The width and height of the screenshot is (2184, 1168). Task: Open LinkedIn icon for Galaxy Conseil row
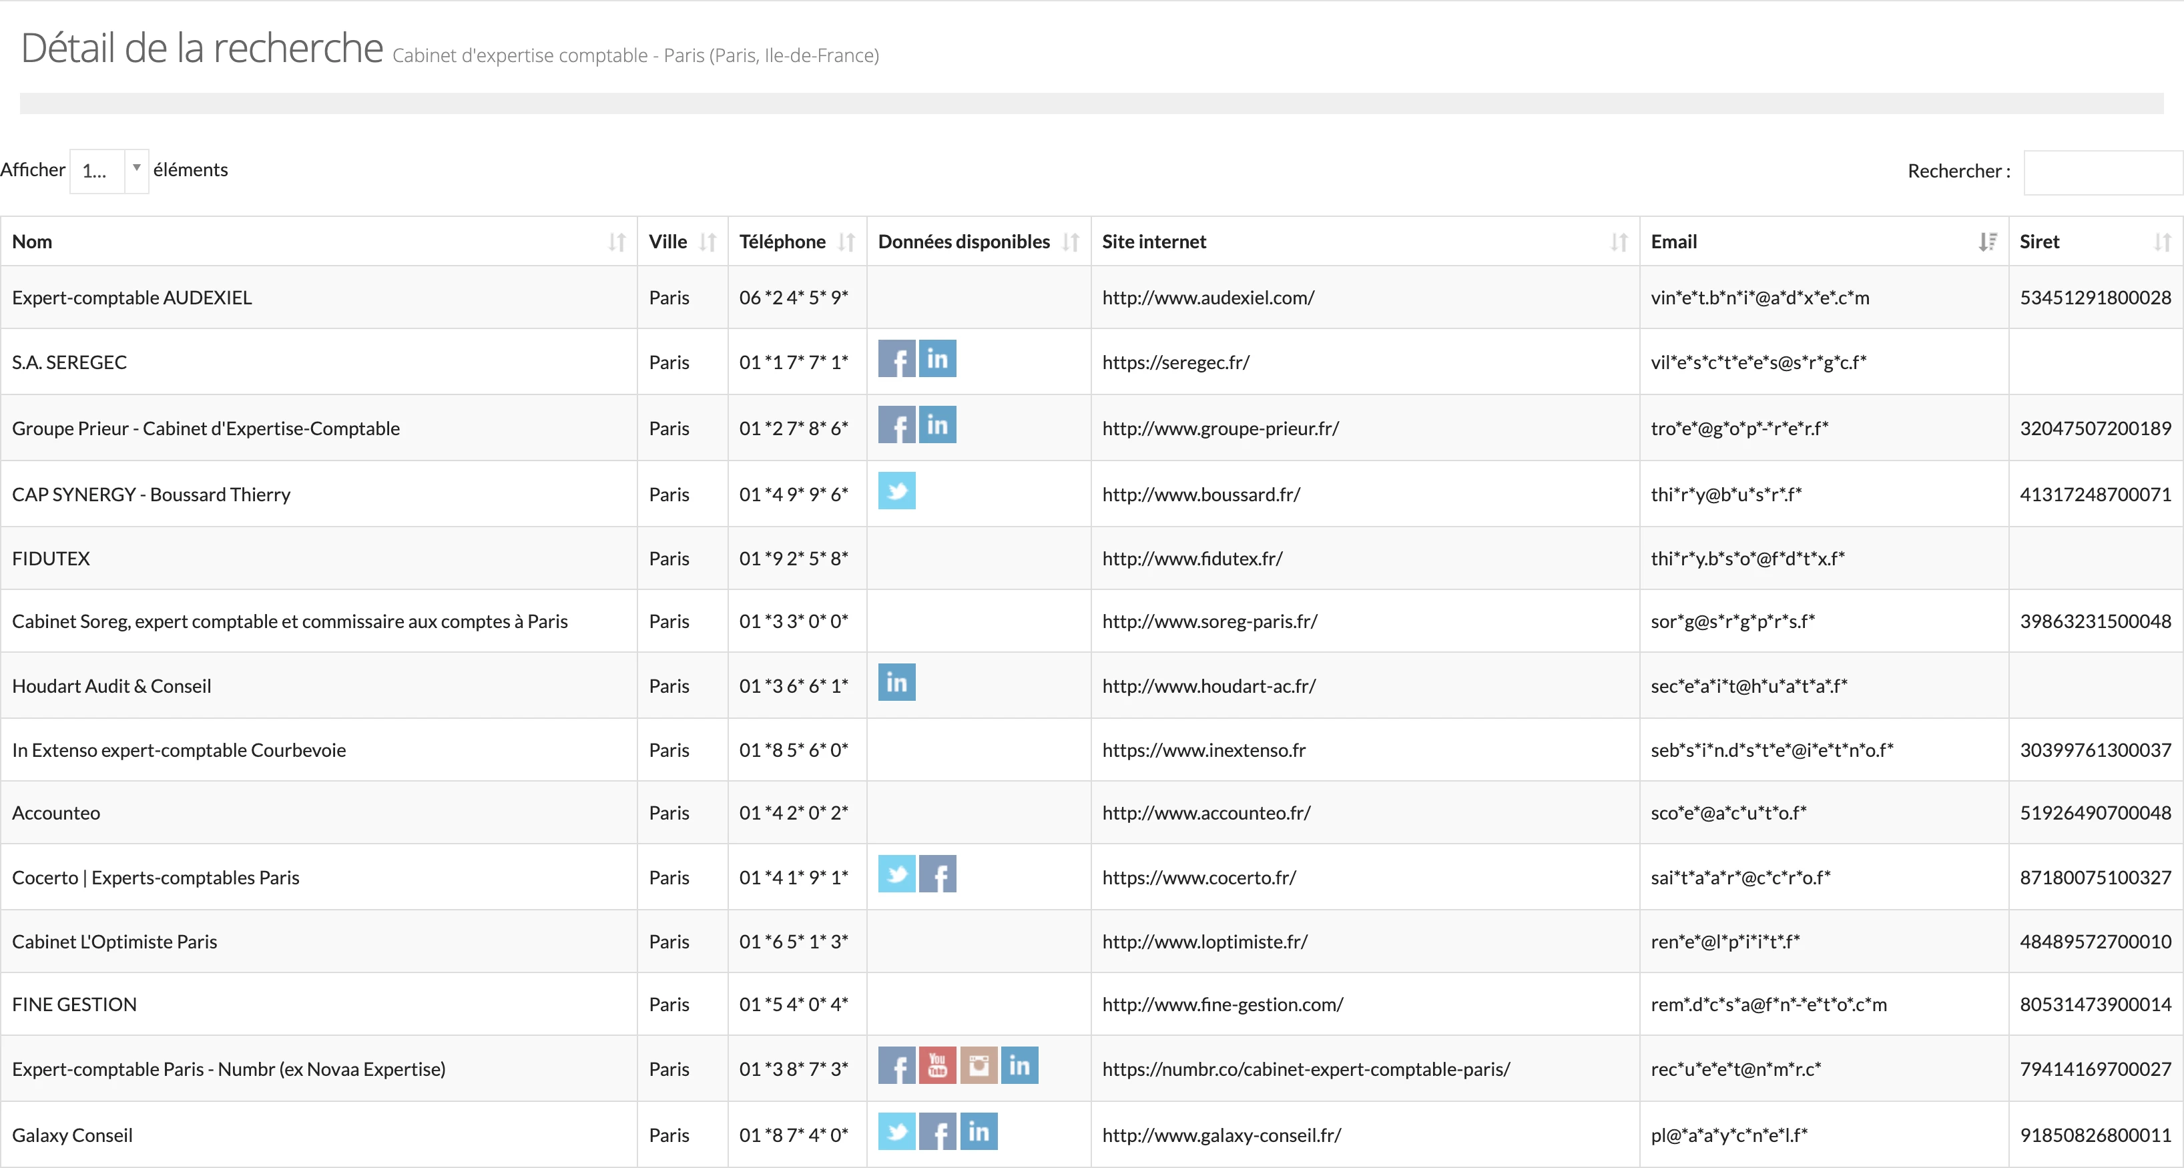[979, 1131]
